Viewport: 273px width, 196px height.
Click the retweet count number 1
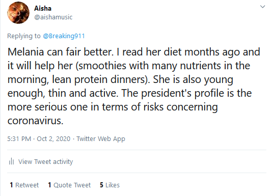(x=11, y=185)
